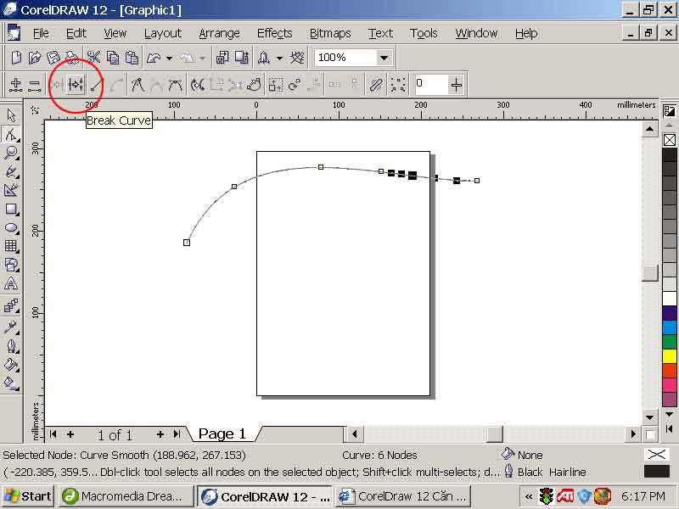Select the Ellipse tool

pyautogui.click(x=11, y=228)
